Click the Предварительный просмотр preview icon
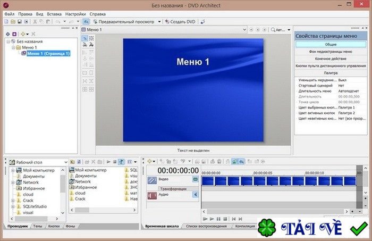 [95, 22]
